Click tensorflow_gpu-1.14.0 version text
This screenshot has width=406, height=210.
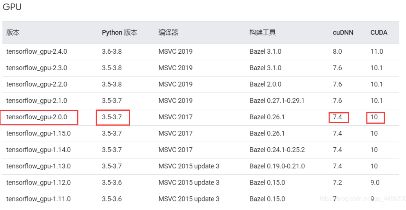[38, 150]
